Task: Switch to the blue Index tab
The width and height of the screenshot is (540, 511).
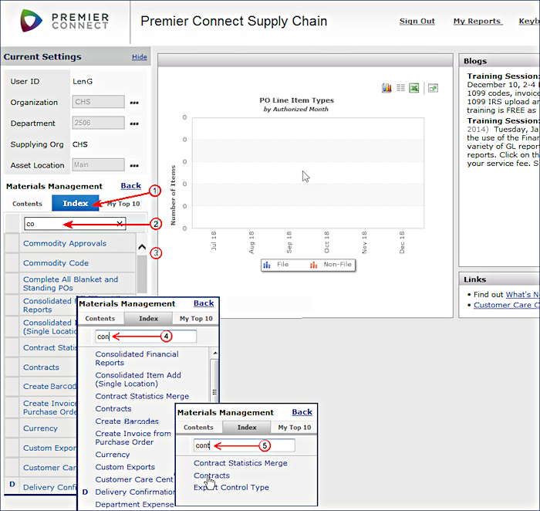Action: pyautogui.click(x=75, y=203)
